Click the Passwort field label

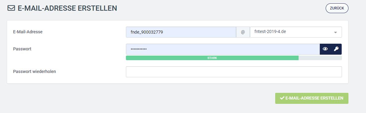(x=22, y=49)
